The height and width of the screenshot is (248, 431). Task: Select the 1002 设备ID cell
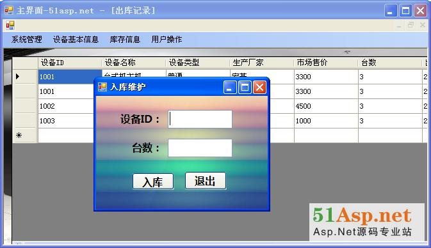pos(66,106)
